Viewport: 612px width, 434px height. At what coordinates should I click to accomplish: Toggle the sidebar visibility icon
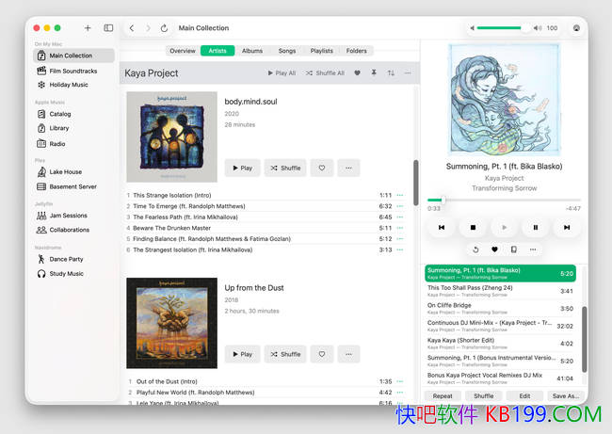point(108,28)
